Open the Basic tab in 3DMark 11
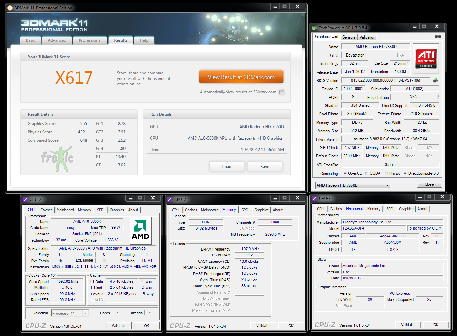 (x=30, y=40)
